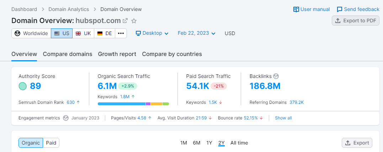
Task: Open Referring Domains 379.2K link
Action: [x=297, y=102]
